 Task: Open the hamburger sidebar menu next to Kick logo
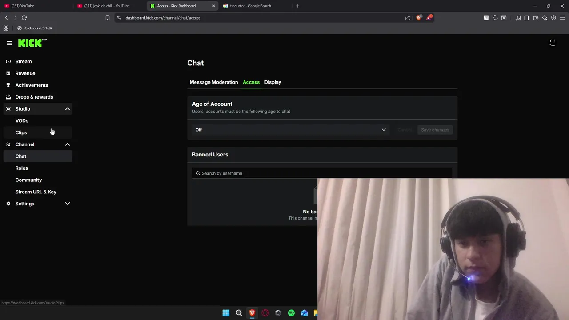9,43
